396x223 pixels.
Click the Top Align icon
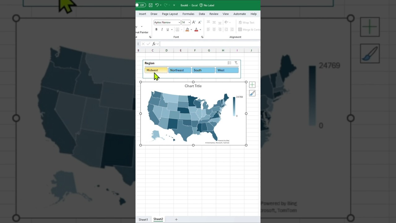(208, 22)
